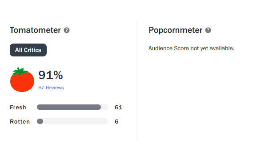The width and height of the screenshot is (257, 164).
Task: Click the Rotten reviews progress bar
Action: [x=72, y=121]
